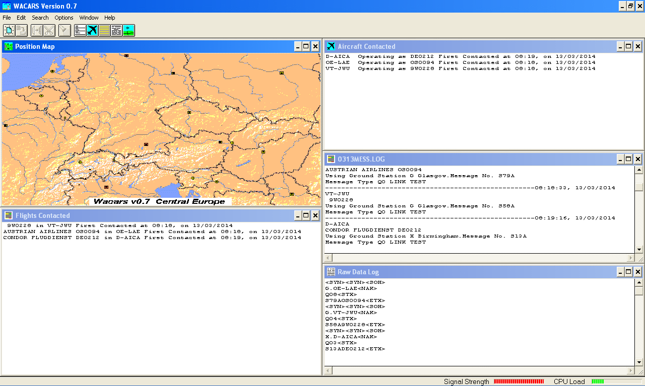
Task: Click the WACARS application title bar icon
Action: coord(6,6)
